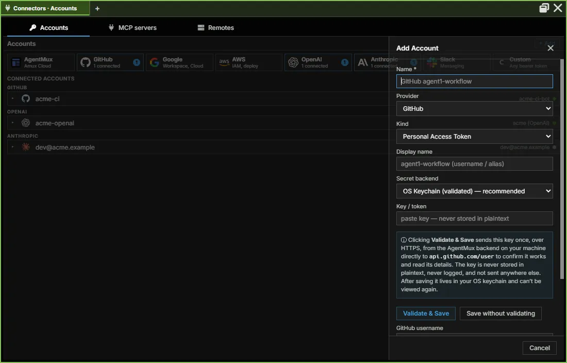The height and width of the screenshot is (363, 567).
Task: Click the AgentMux logo icon
Action: (x=16, y=62)
